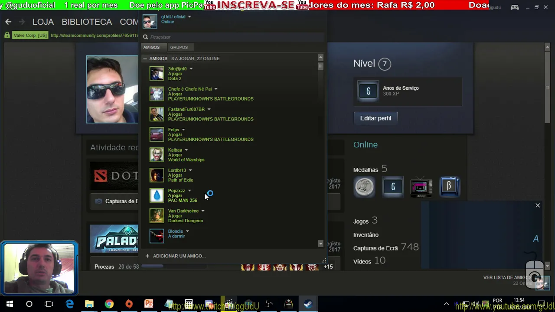Open the Paladins game banner
Screen dimensions: 555x312
[114, 239]
